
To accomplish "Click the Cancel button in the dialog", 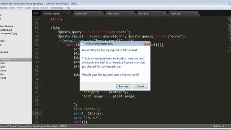I will [140, 86].
